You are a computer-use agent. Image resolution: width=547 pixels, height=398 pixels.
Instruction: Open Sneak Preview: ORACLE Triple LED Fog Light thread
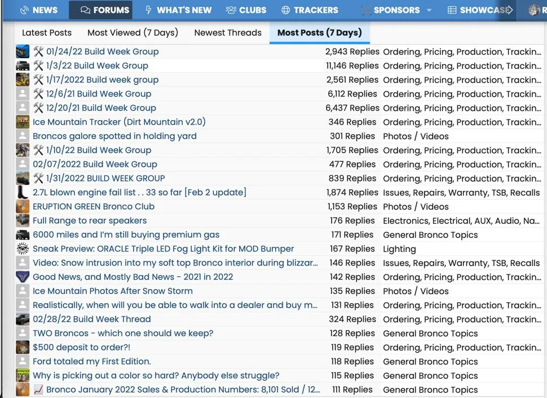tap(164, 249)
